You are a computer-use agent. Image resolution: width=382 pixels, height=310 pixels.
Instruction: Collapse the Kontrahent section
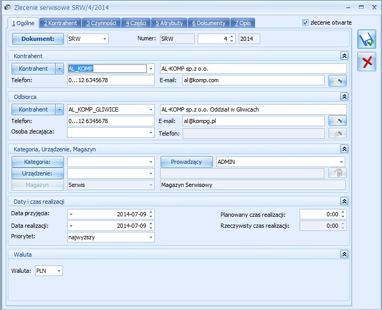344,56
